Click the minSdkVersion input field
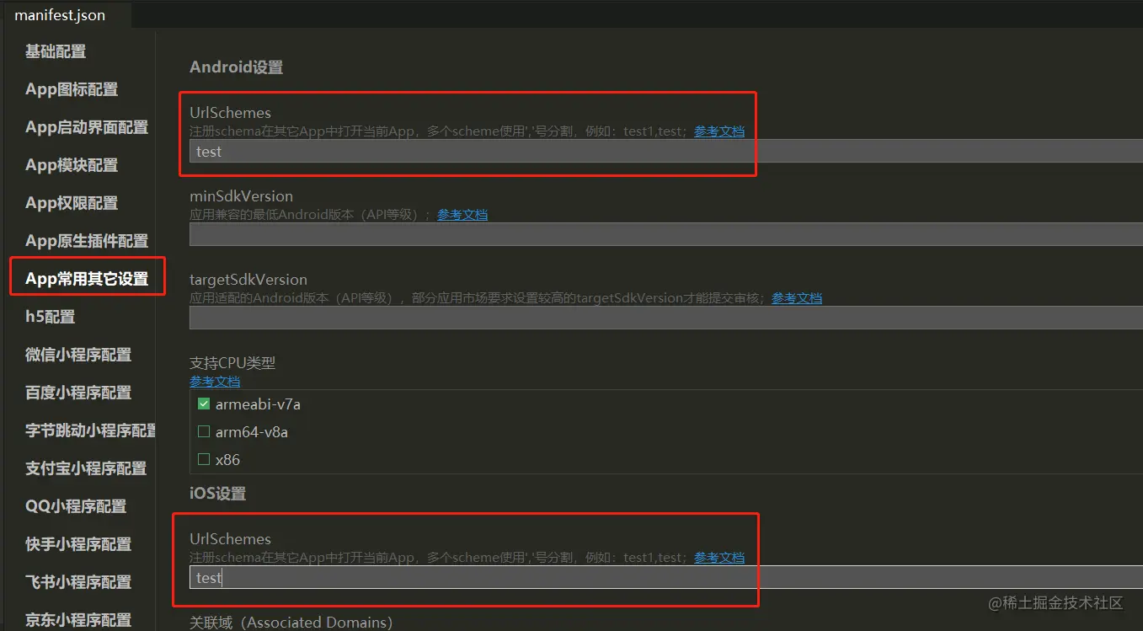 coord(665,234)
